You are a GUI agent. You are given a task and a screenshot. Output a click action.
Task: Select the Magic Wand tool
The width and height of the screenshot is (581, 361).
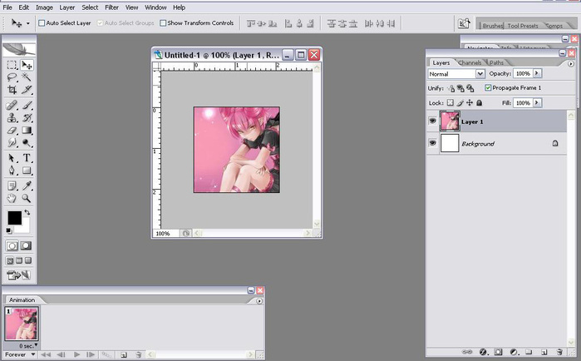pyautogui.click(x=27, y=77)
